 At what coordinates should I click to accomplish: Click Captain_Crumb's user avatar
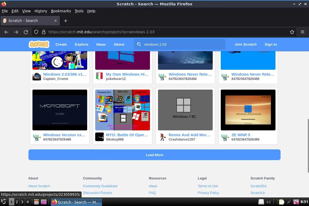pyautogui.click(x=37, y=76)
